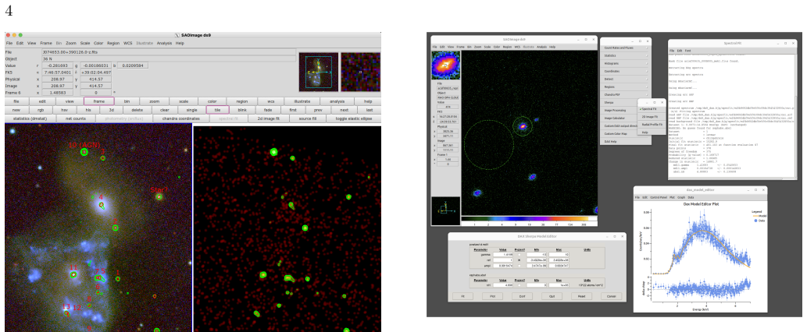Click the magnifier thumbnail in the left ds9 window

click(x=360, y=70)
